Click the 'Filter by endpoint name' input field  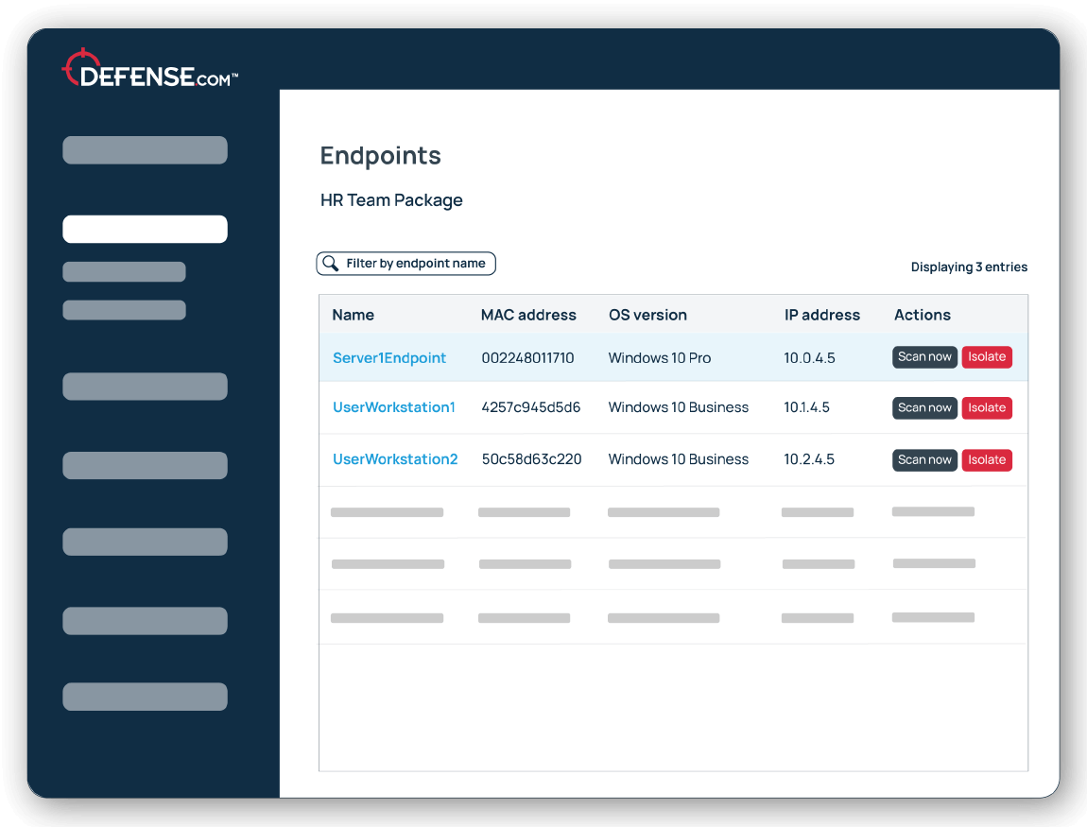416,263
